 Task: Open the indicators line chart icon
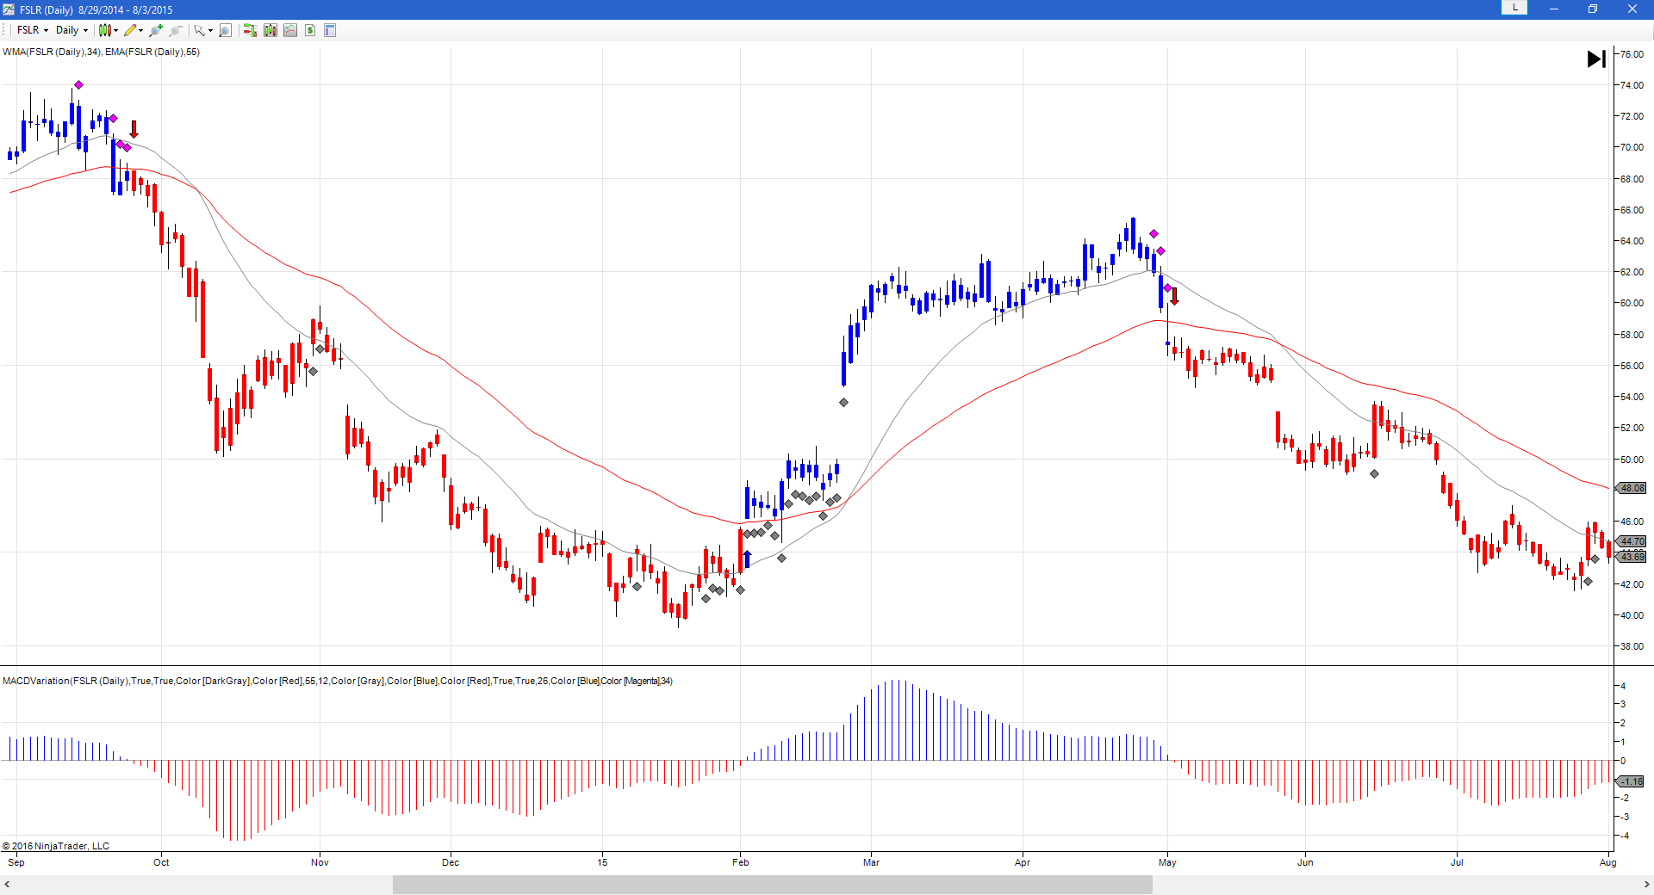pyautogui.click(x=290, y=30)
